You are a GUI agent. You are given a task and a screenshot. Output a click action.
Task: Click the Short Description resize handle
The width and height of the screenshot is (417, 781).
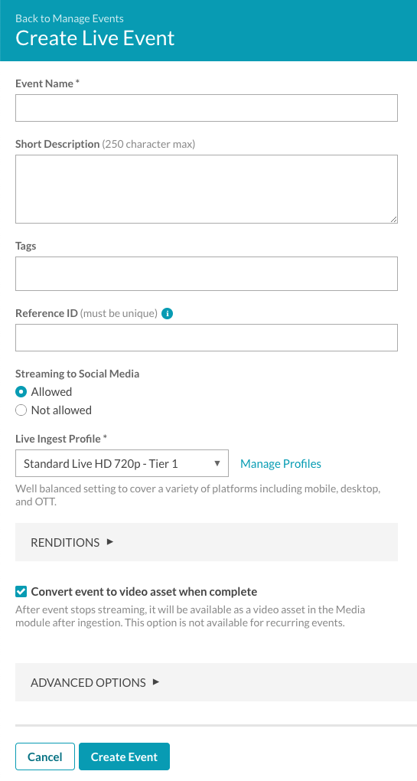click(393, 219)
